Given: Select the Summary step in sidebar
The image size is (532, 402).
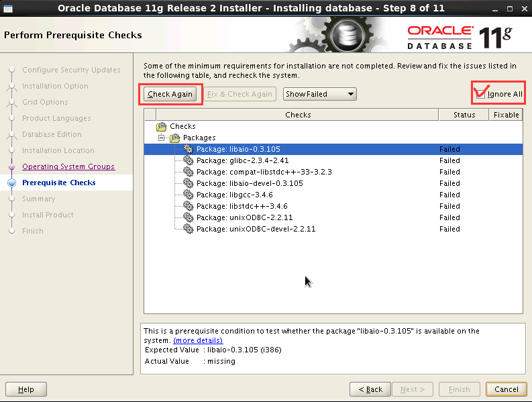Looking at the screenshot, I should 39,199.
